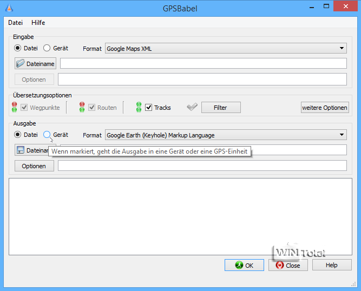The image size is (361, 291).
Task: Click the Close button
Action: 288,265
